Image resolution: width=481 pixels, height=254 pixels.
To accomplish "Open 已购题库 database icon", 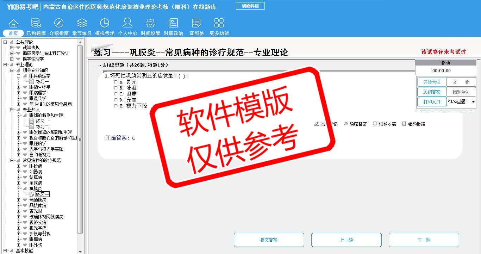I will (36, 24).
